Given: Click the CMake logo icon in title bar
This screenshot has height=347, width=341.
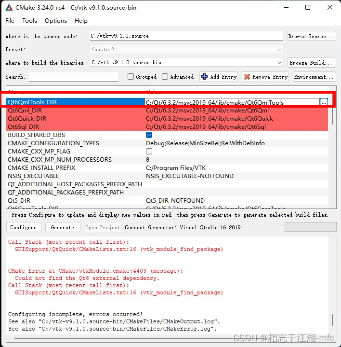Looking at the screenshot, I should 9,7.
